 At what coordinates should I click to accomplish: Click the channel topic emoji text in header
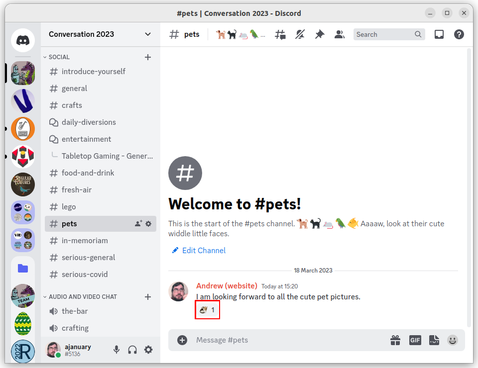[x=240, y=35]
